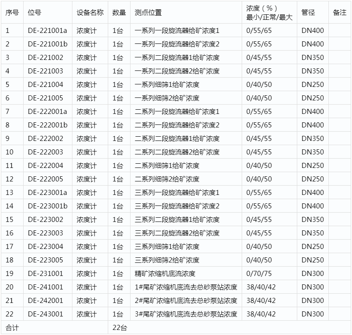Click 2#尾矿浓缩机底流去总砂泵站浓度 cell
The width and height of the screenshot is (352, 335).
tap(186, 300)
